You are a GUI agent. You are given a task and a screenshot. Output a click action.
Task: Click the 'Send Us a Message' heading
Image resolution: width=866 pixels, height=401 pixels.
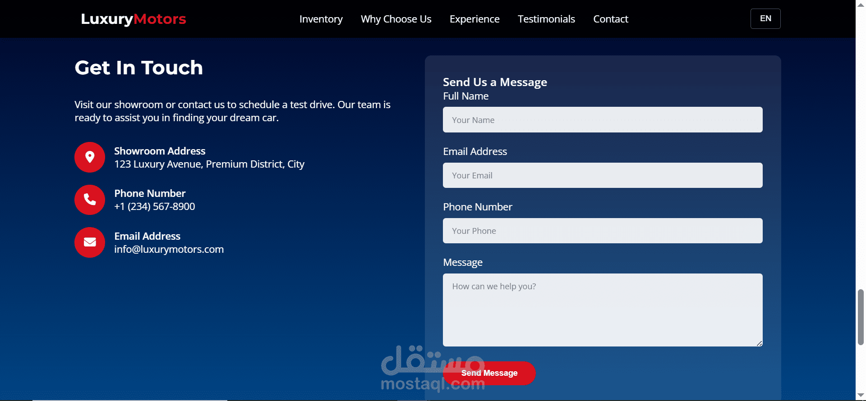[495, 82]
